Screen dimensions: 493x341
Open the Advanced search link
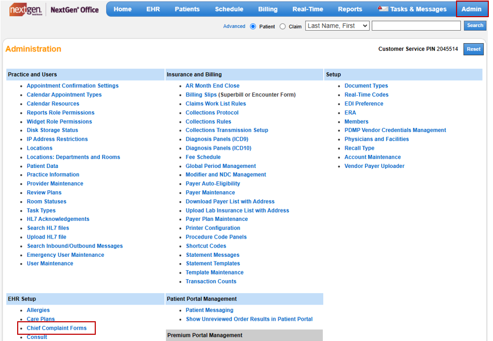(234, 26)
